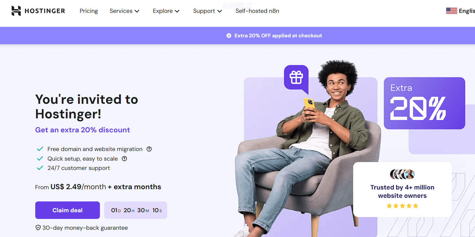The width and height of the screenshot is (475, 237).
Task: Expand the Services dropdown menu
Action: point(124,11)
